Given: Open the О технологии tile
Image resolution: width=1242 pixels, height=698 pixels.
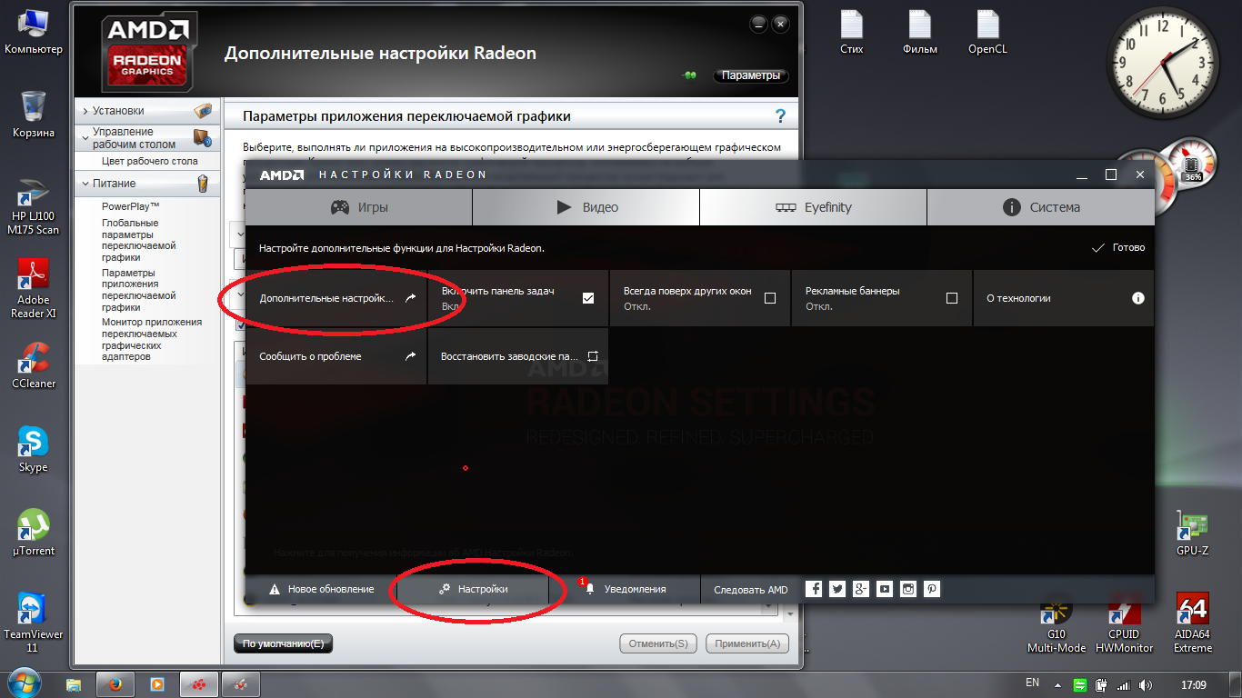Looking at the screenshot, I should pyautogui.click(x=1064, y=298).
